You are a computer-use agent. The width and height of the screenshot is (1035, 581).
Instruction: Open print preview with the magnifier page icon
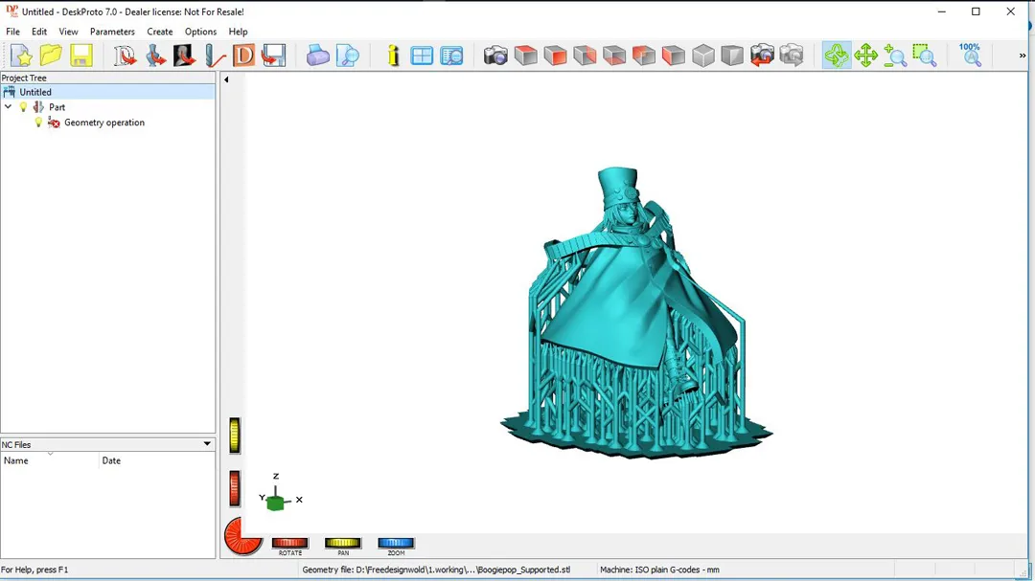(347, 56)
